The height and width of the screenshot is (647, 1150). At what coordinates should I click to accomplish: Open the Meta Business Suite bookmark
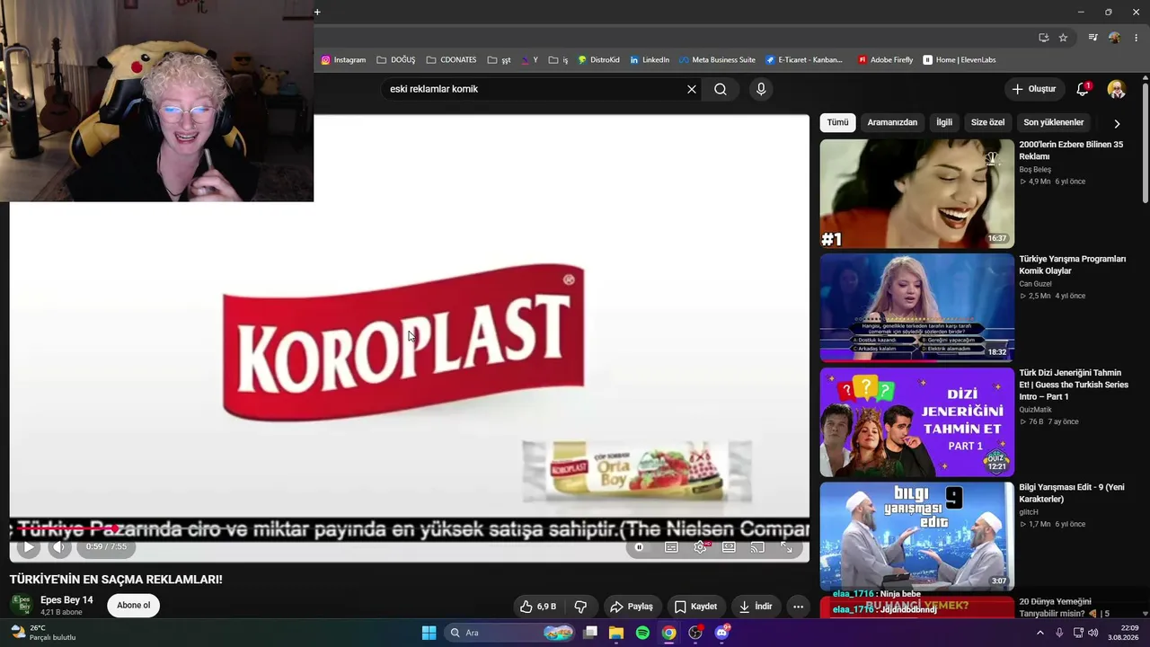pos(717,60)
